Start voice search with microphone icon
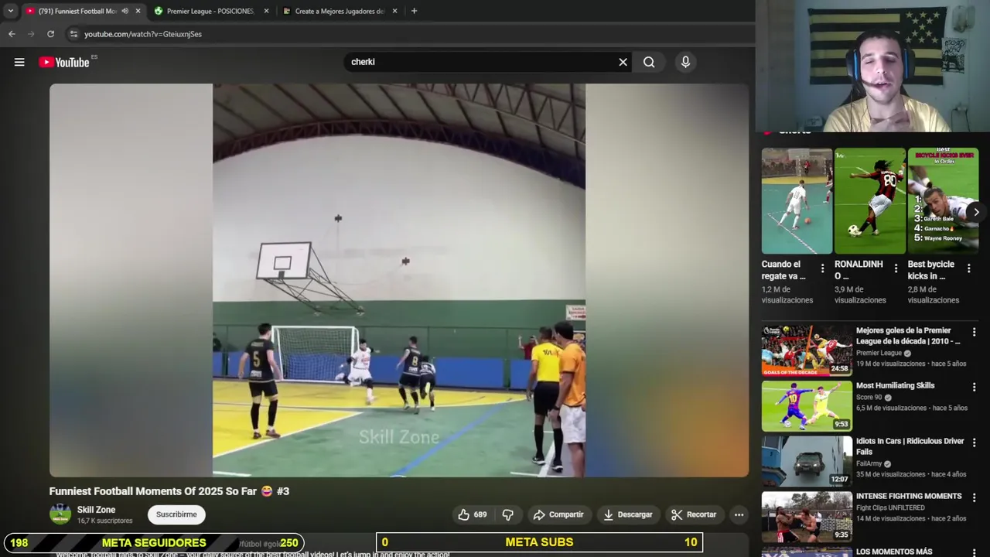The width and height of the screenshot is (990, 557). (x=685, y=62)
